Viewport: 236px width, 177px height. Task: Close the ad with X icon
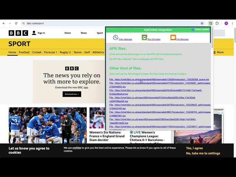(x=222, y=113)
